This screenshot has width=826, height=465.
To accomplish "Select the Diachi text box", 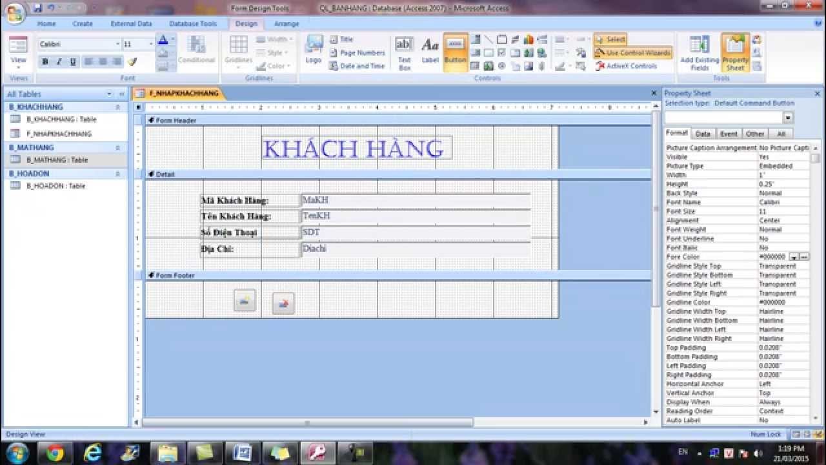I will click(x=415, y=249).
